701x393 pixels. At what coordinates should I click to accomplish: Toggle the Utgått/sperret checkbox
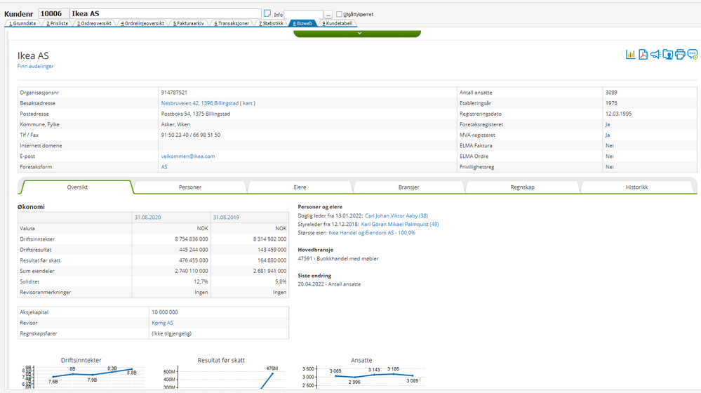(x=339, y=14)
